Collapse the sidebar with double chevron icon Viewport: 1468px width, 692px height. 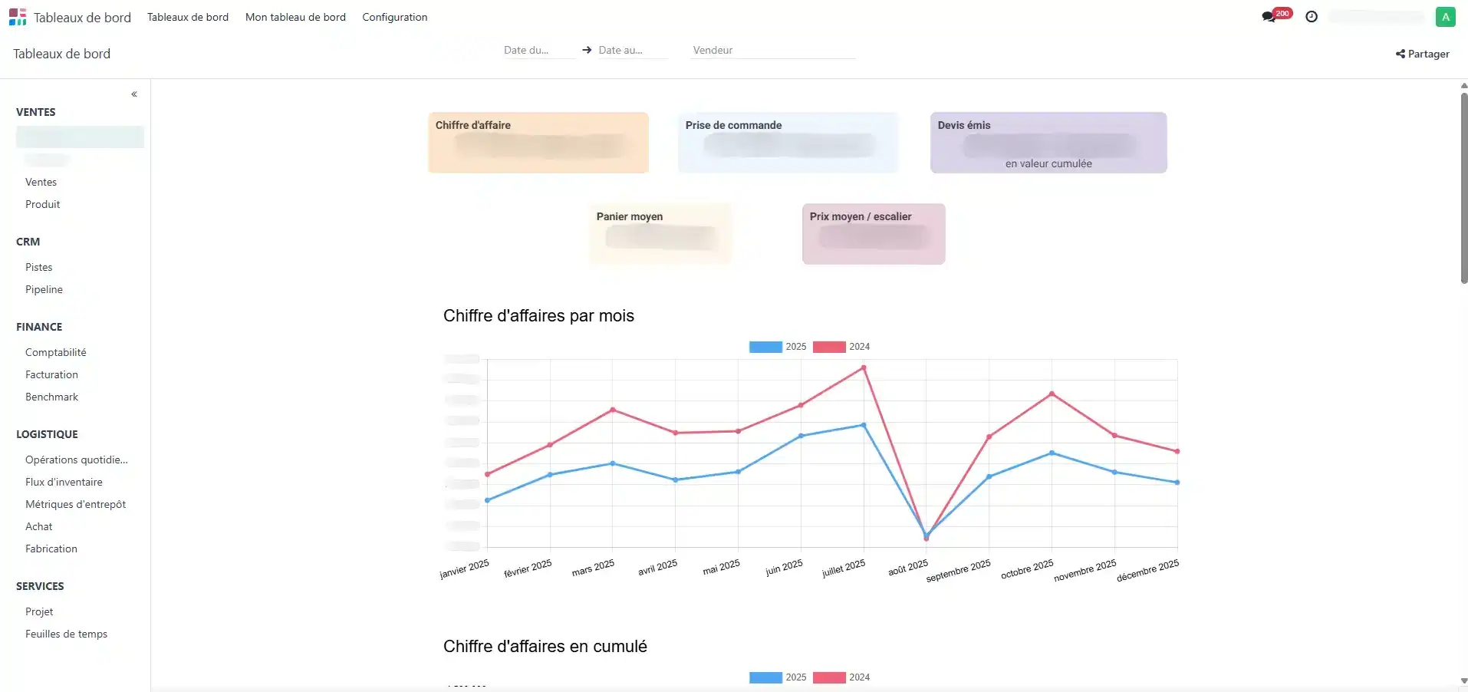pyautogui.click(x=134, y=94)
